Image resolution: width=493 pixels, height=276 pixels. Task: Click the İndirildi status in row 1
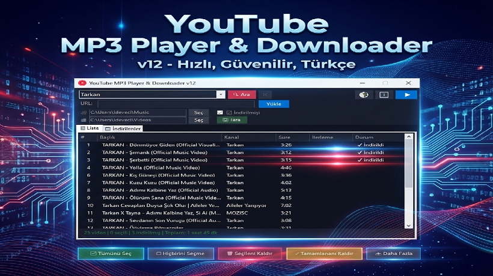[x=371, y=145]
